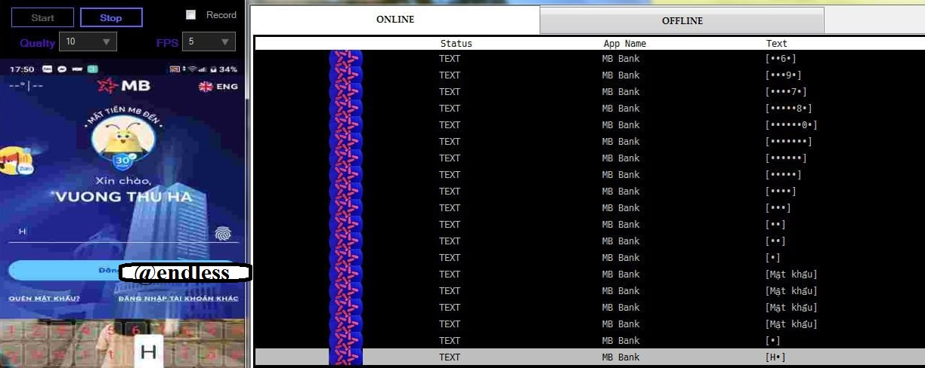Click the Start button
This screenshot has width=925, height=368.
(42, 17)
